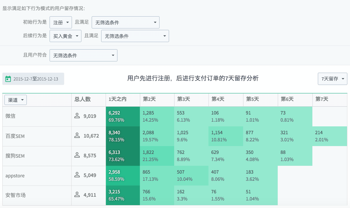
Task: Open the 7天留存 retention period dropdown
Action: (x=332, y=79)
